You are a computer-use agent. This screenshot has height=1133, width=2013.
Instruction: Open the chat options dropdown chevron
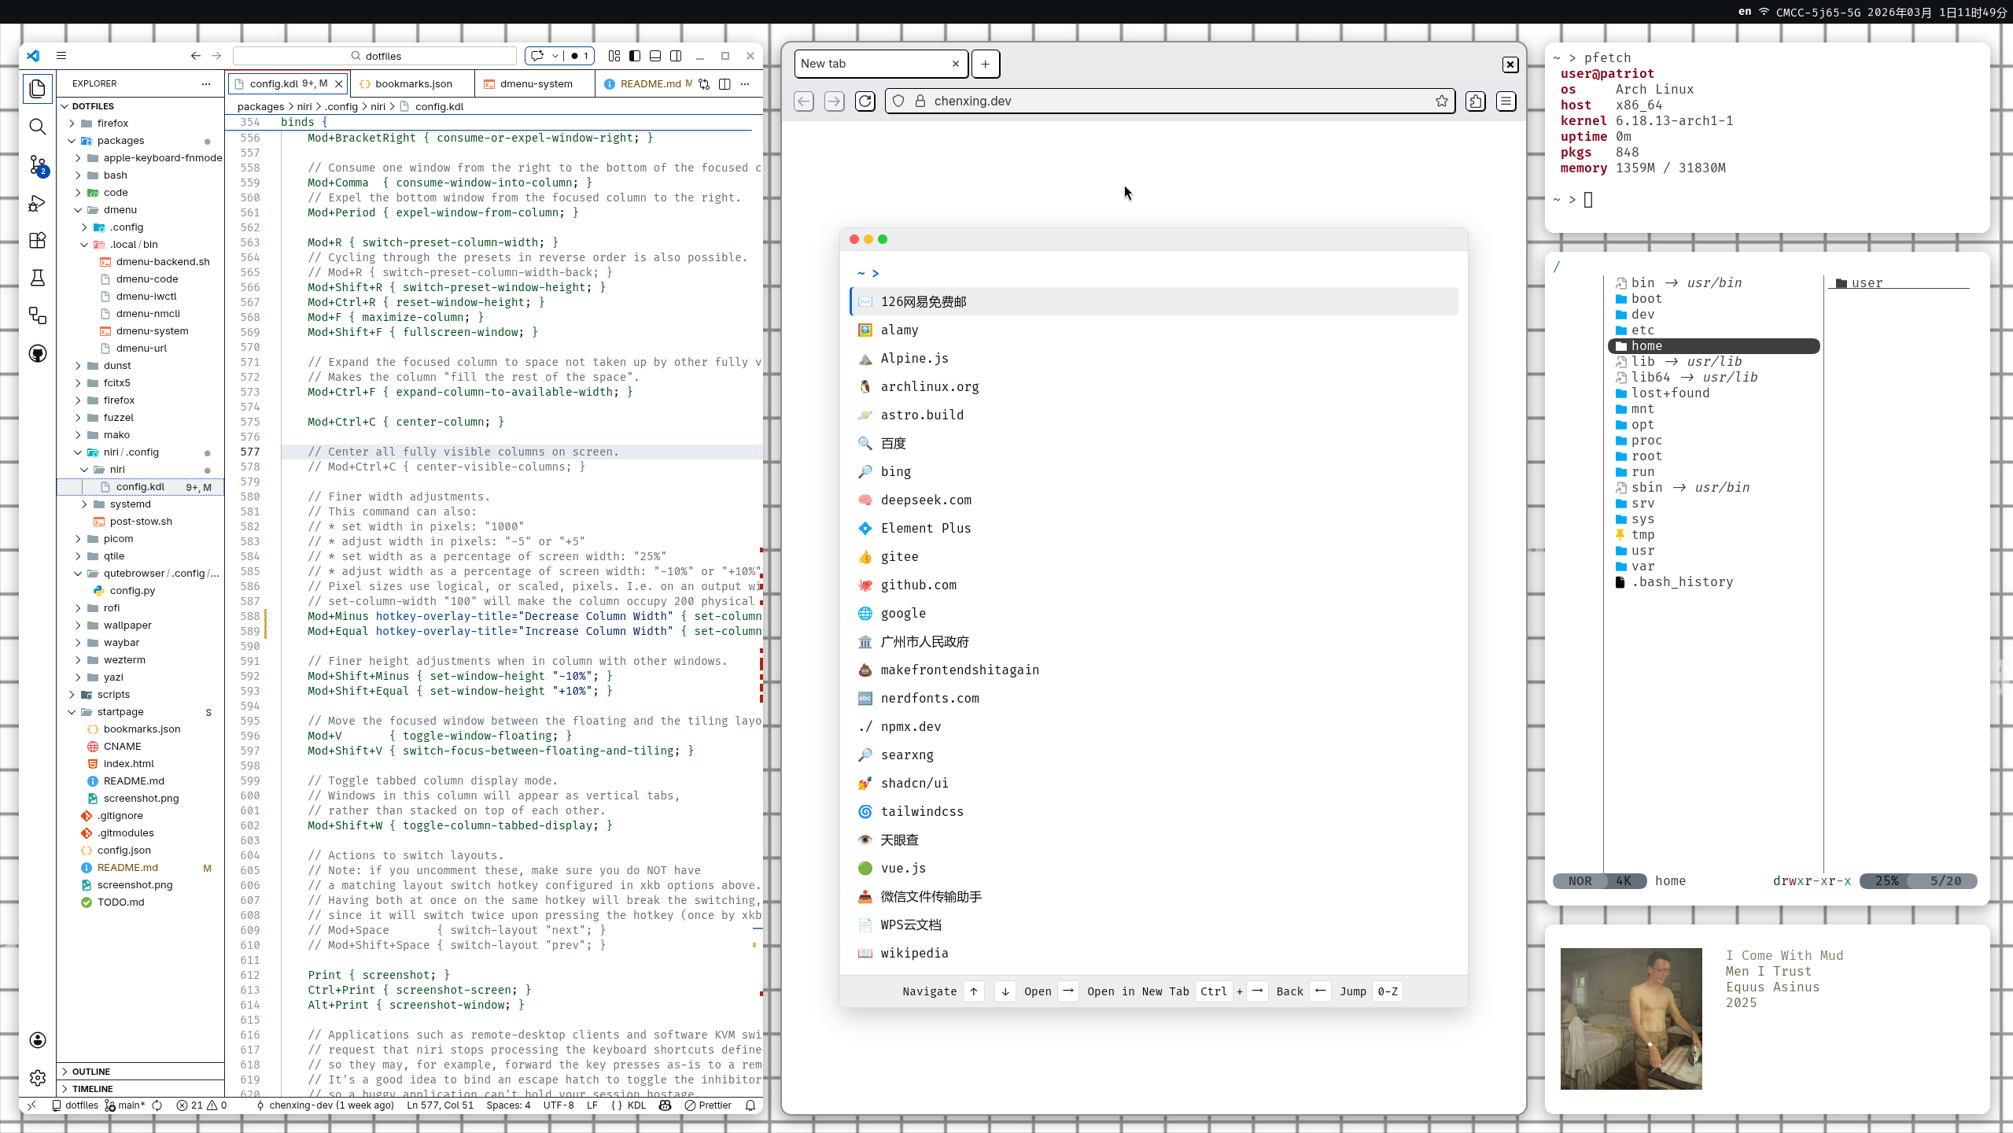click(x=556, y=56)
